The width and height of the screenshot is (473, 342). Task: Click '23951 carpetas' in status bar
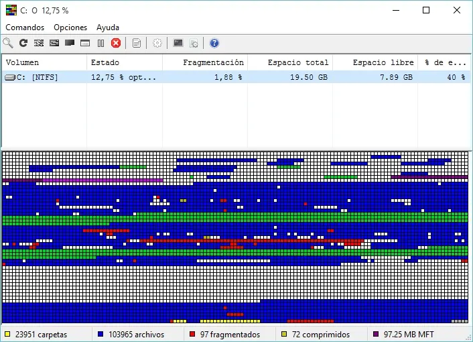click(41, 335)
